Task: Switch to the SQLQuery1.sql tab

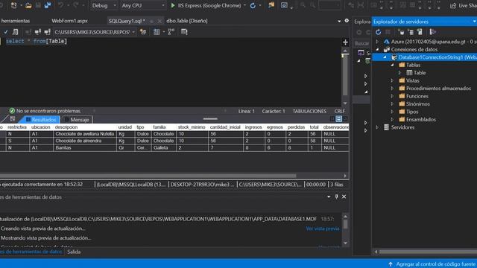Action: tap(127, 21)
